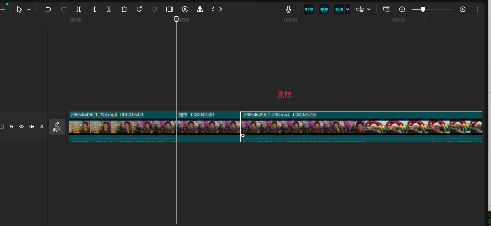491x226 pixels.
Task: Click the delete-right trim icon
Action: (x=109, y=9)
